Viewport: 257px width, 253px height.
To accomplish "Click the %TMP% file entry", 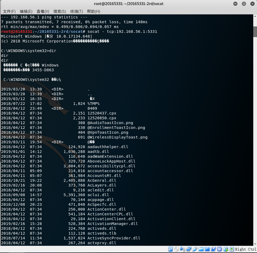I will tap(93, 104).
